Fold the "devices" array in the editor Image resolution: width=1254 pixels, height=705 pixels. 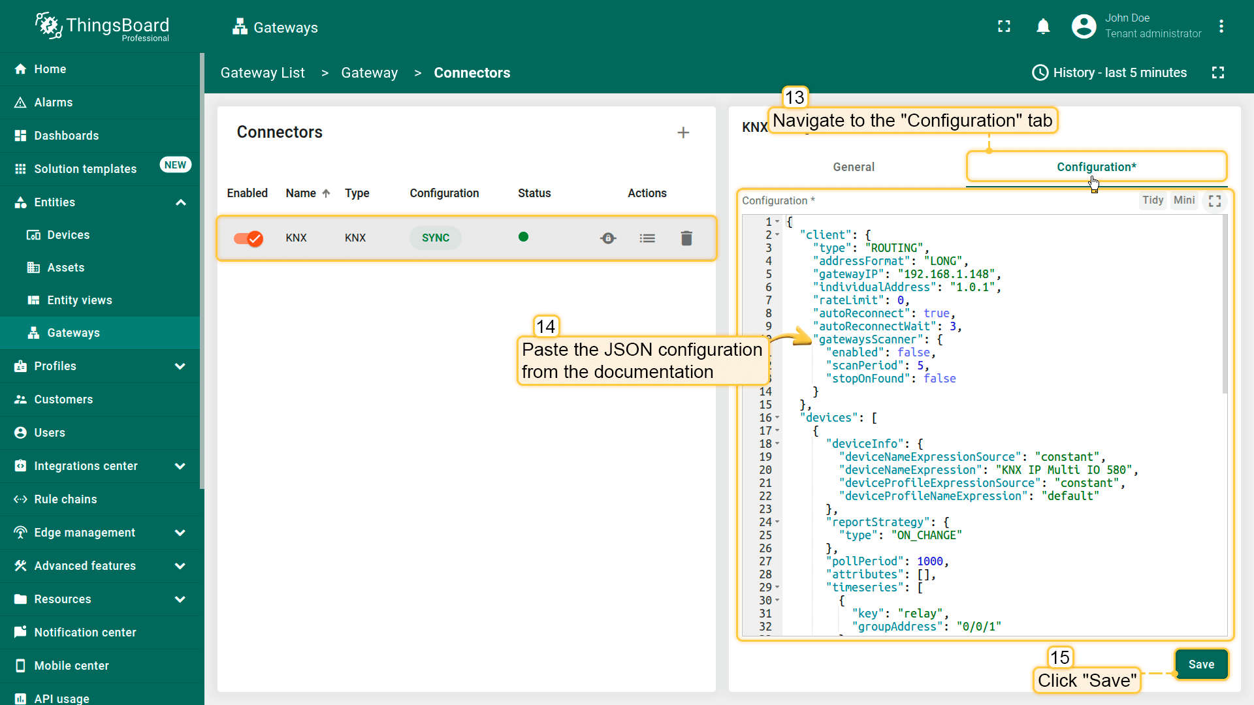[777, 418]
